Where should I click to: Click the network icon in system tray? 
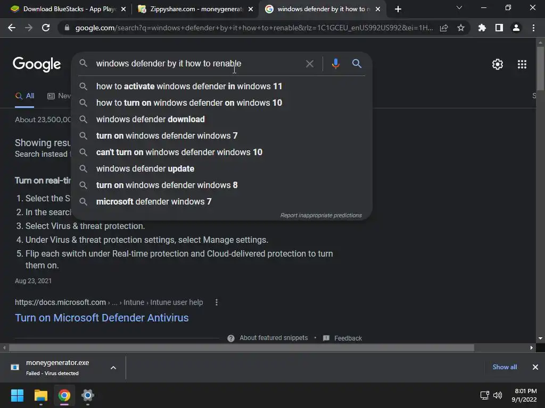[484, 395]
